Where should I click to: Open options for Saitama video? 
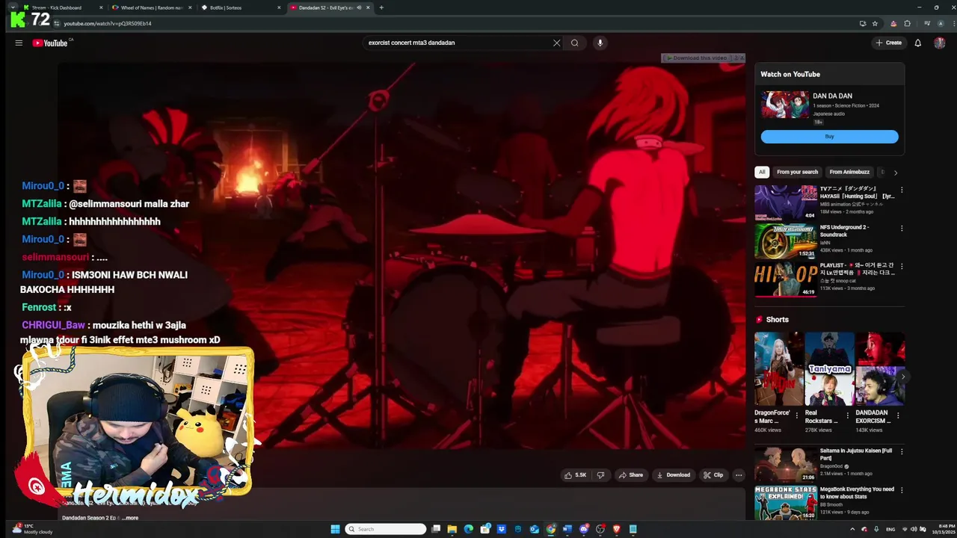tap(901, 452)
